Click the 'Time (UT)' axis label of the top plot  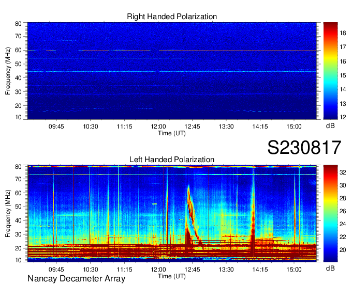coord(172,133)
